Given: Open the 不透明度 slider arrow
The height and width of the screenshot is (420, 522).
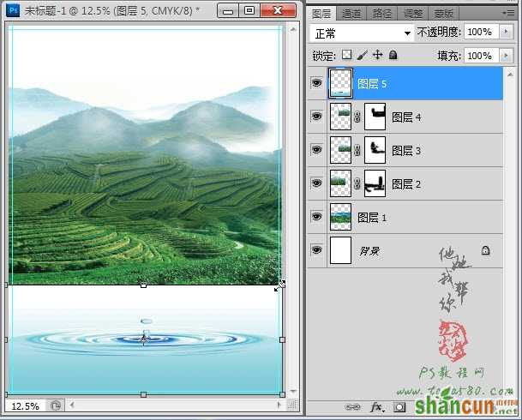Looking at the screenshot, I should tap(506, 32).
